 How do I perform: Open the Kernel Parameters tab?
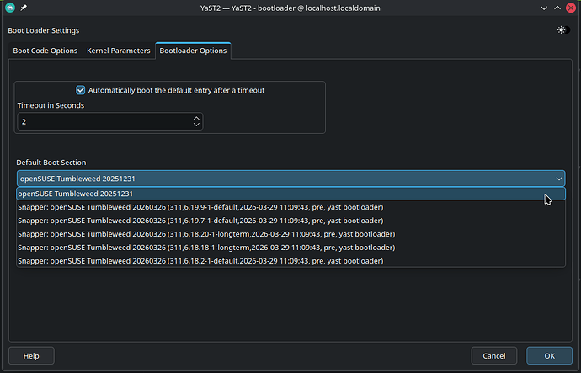[118, 51]
